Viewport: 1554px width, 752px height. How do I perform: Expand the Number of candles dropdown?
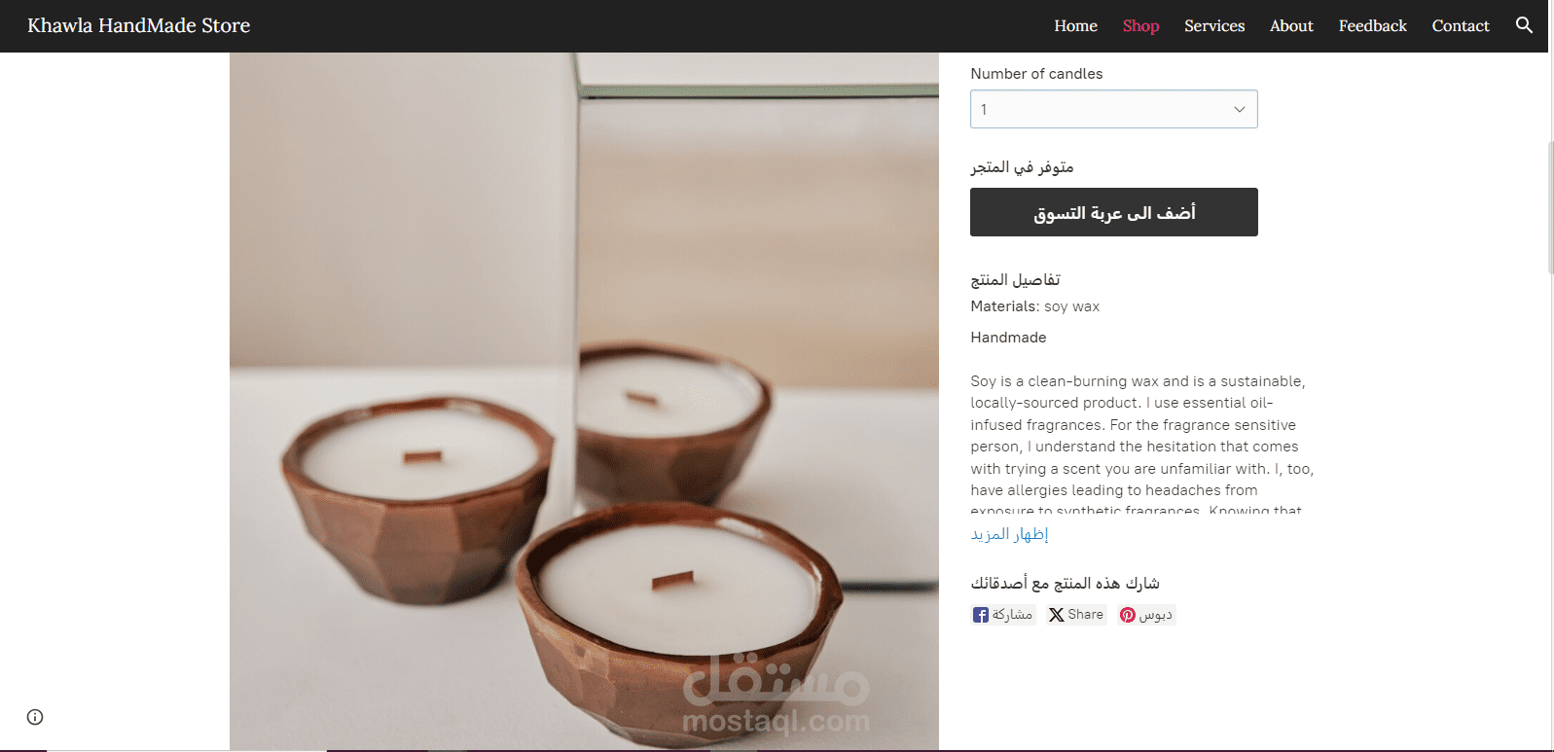(1113, 109)
